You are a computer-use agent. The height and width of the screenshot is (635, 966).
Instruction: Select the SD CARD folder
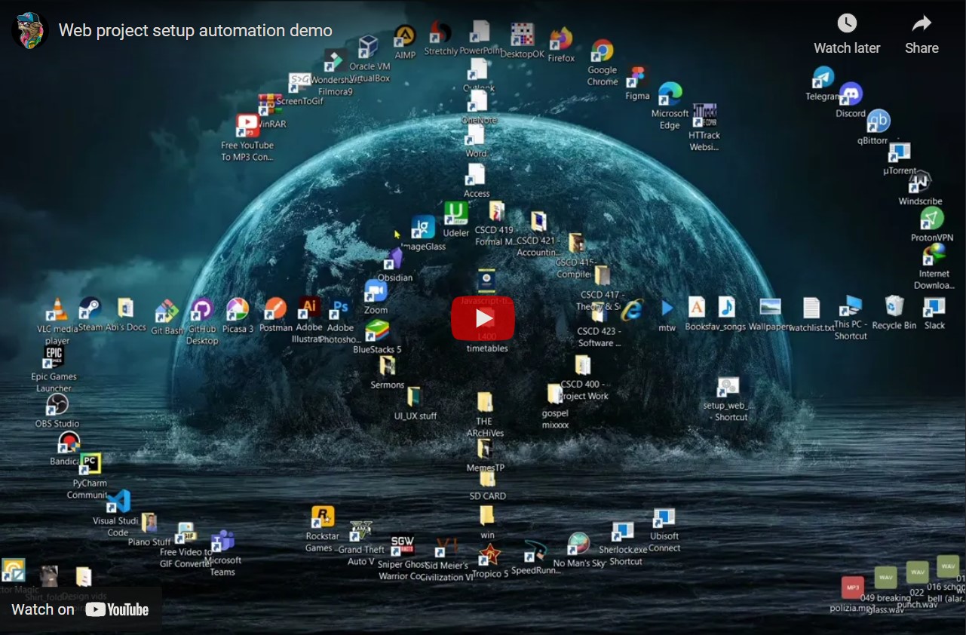pyautogui.click(x=487, y=478)
